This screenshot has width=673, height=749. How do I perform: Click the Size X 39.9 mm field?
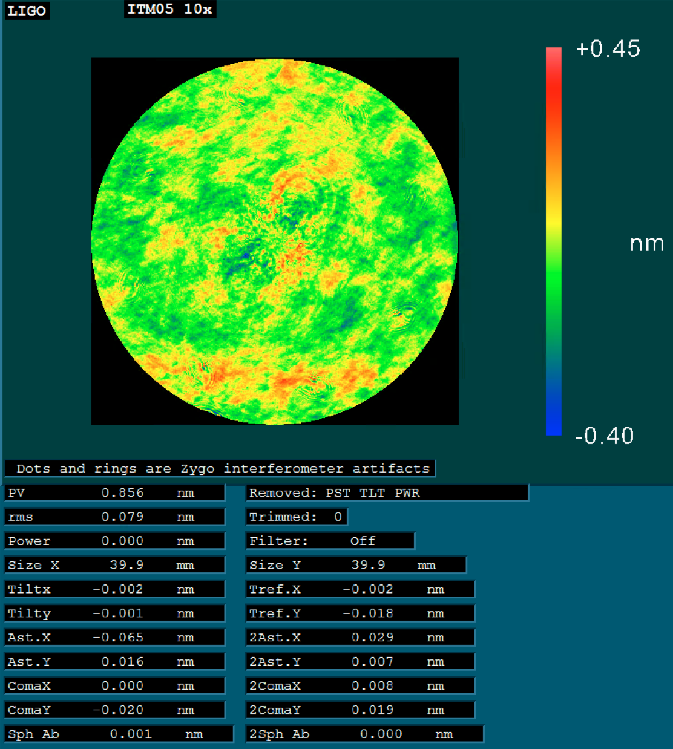pos(114,565)
